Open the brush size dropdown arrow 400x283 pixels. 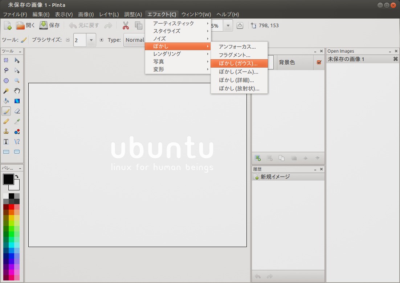[x=91, y=40]
